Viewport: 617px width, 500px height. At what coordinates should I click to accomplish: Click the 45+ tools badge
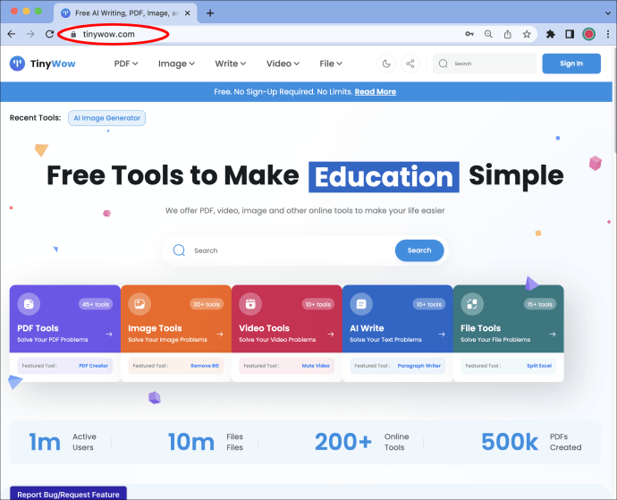(96, 304)
